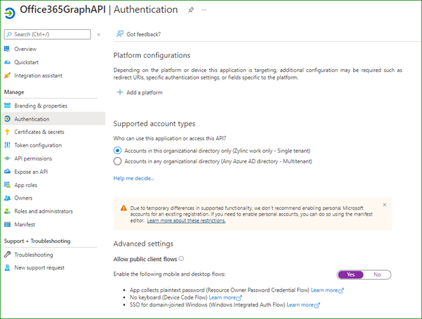The width and height of the screenshot is (422, 319).
Task: Open Token configuration page
Action: click(x=38, y=145)
